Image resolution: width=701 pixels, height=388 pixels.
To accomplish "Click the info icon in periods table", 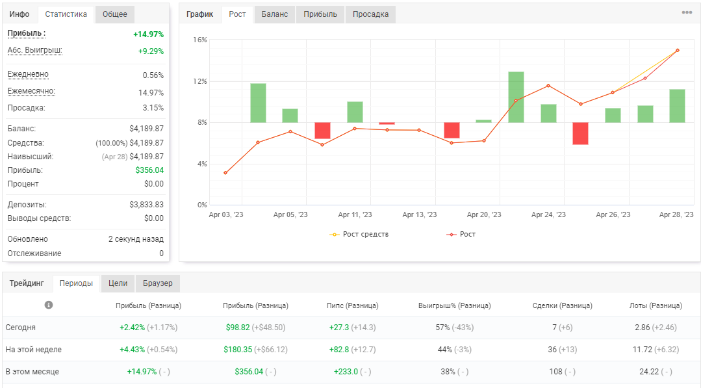I will pyautogui.click(x=49, y=305).
